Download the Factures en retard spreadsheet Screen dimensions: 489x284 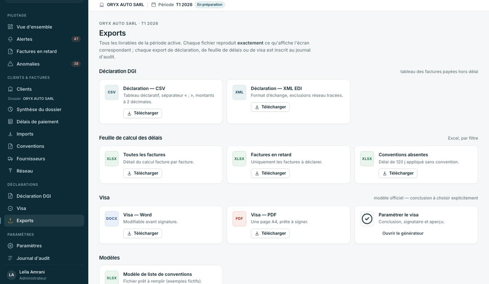click(270, 173)
